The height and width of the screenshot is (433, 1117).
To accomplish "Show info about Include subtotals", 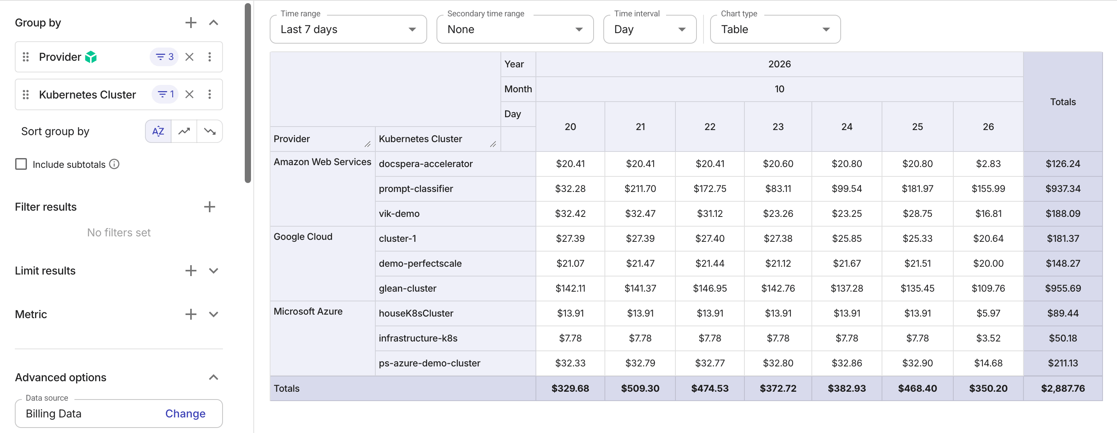I will click(x=115, y=164).
